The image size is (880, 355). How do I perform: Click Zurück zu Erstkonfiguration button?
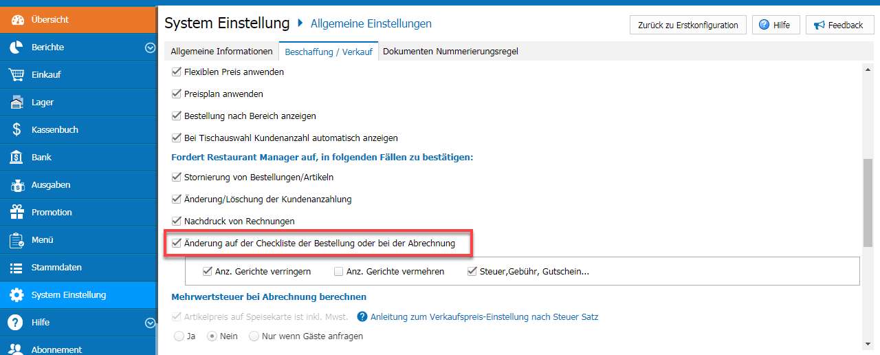point(687,25)
